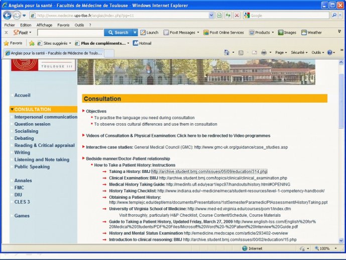Open Interpersonal communication sidebar link
This screenshot has height=260, width=346.
coord(46,117)
